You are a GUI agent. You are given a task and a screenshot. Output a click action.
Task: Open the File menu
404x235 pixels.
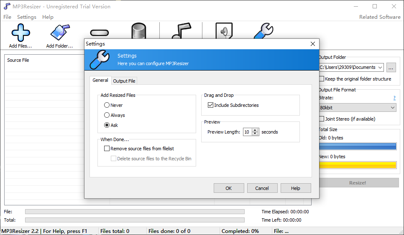click(7, 17)
